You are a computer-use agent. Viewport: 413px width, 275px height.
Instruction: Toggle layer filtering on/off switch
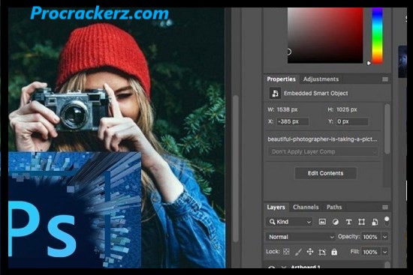coord(387,221)
